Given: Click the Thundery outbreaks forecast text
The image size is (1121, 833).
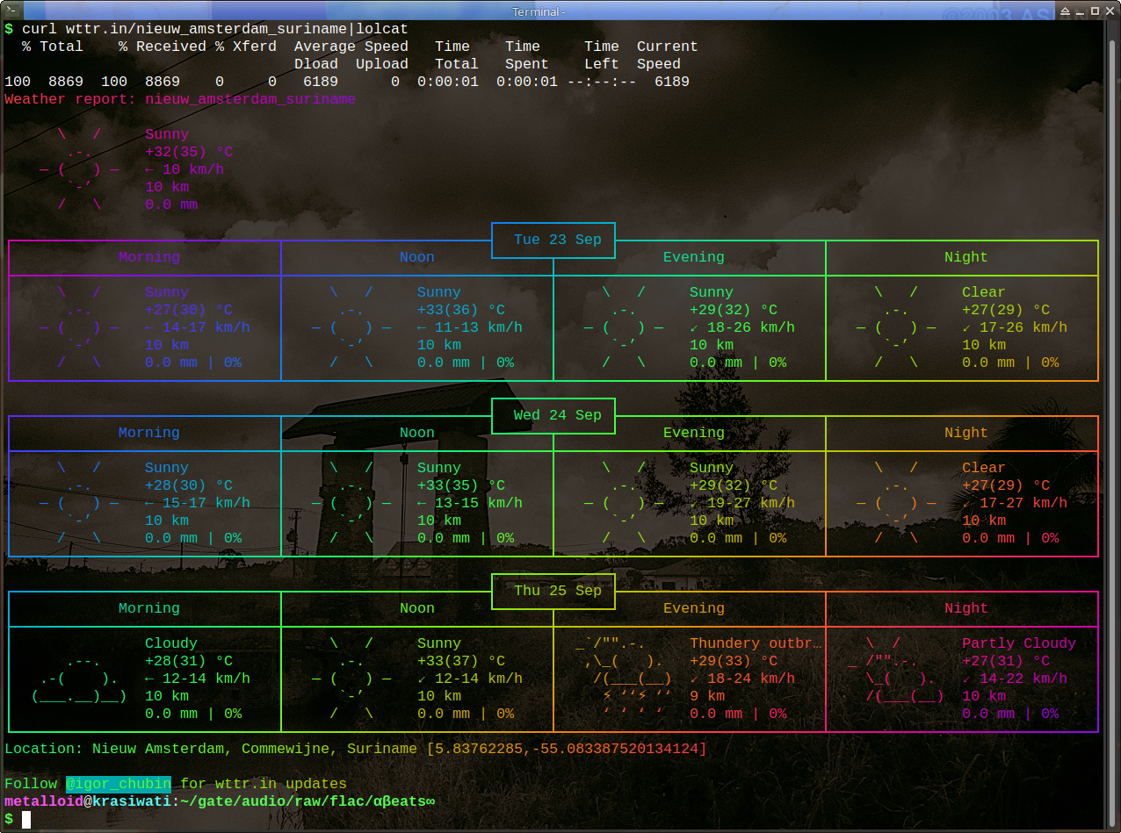Looking at the screenshot, I should pyautogui.click(x=756, y=643).
